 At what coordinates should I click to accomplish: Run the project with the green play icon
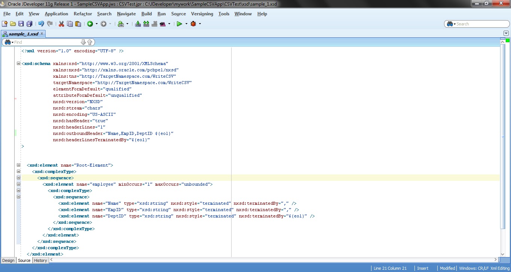[x=180, y=24]
